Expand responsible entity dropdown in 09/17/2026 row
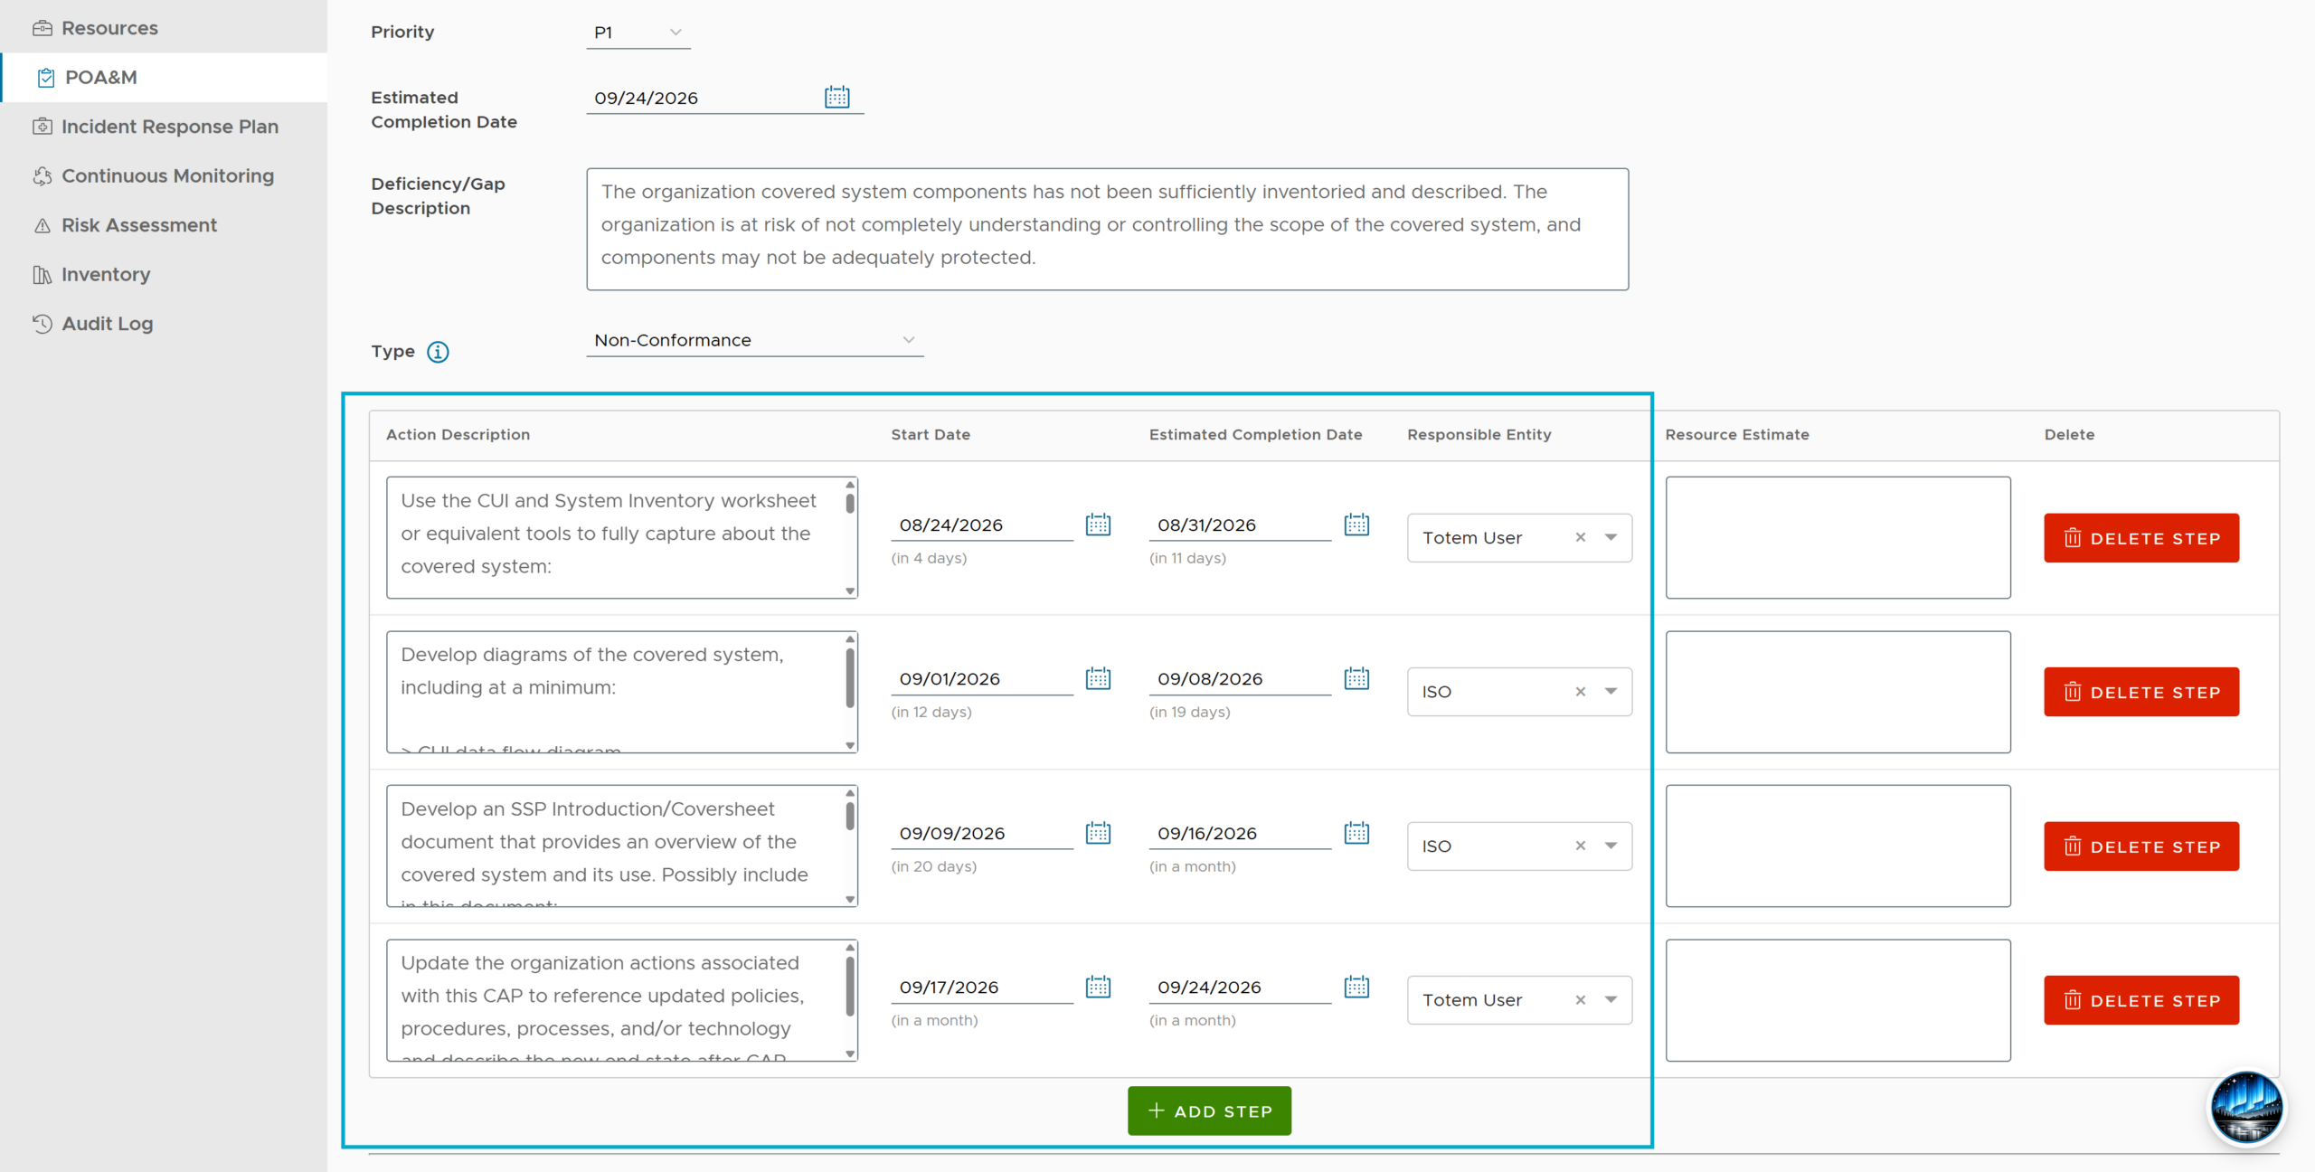 tap(1611, 1000)
